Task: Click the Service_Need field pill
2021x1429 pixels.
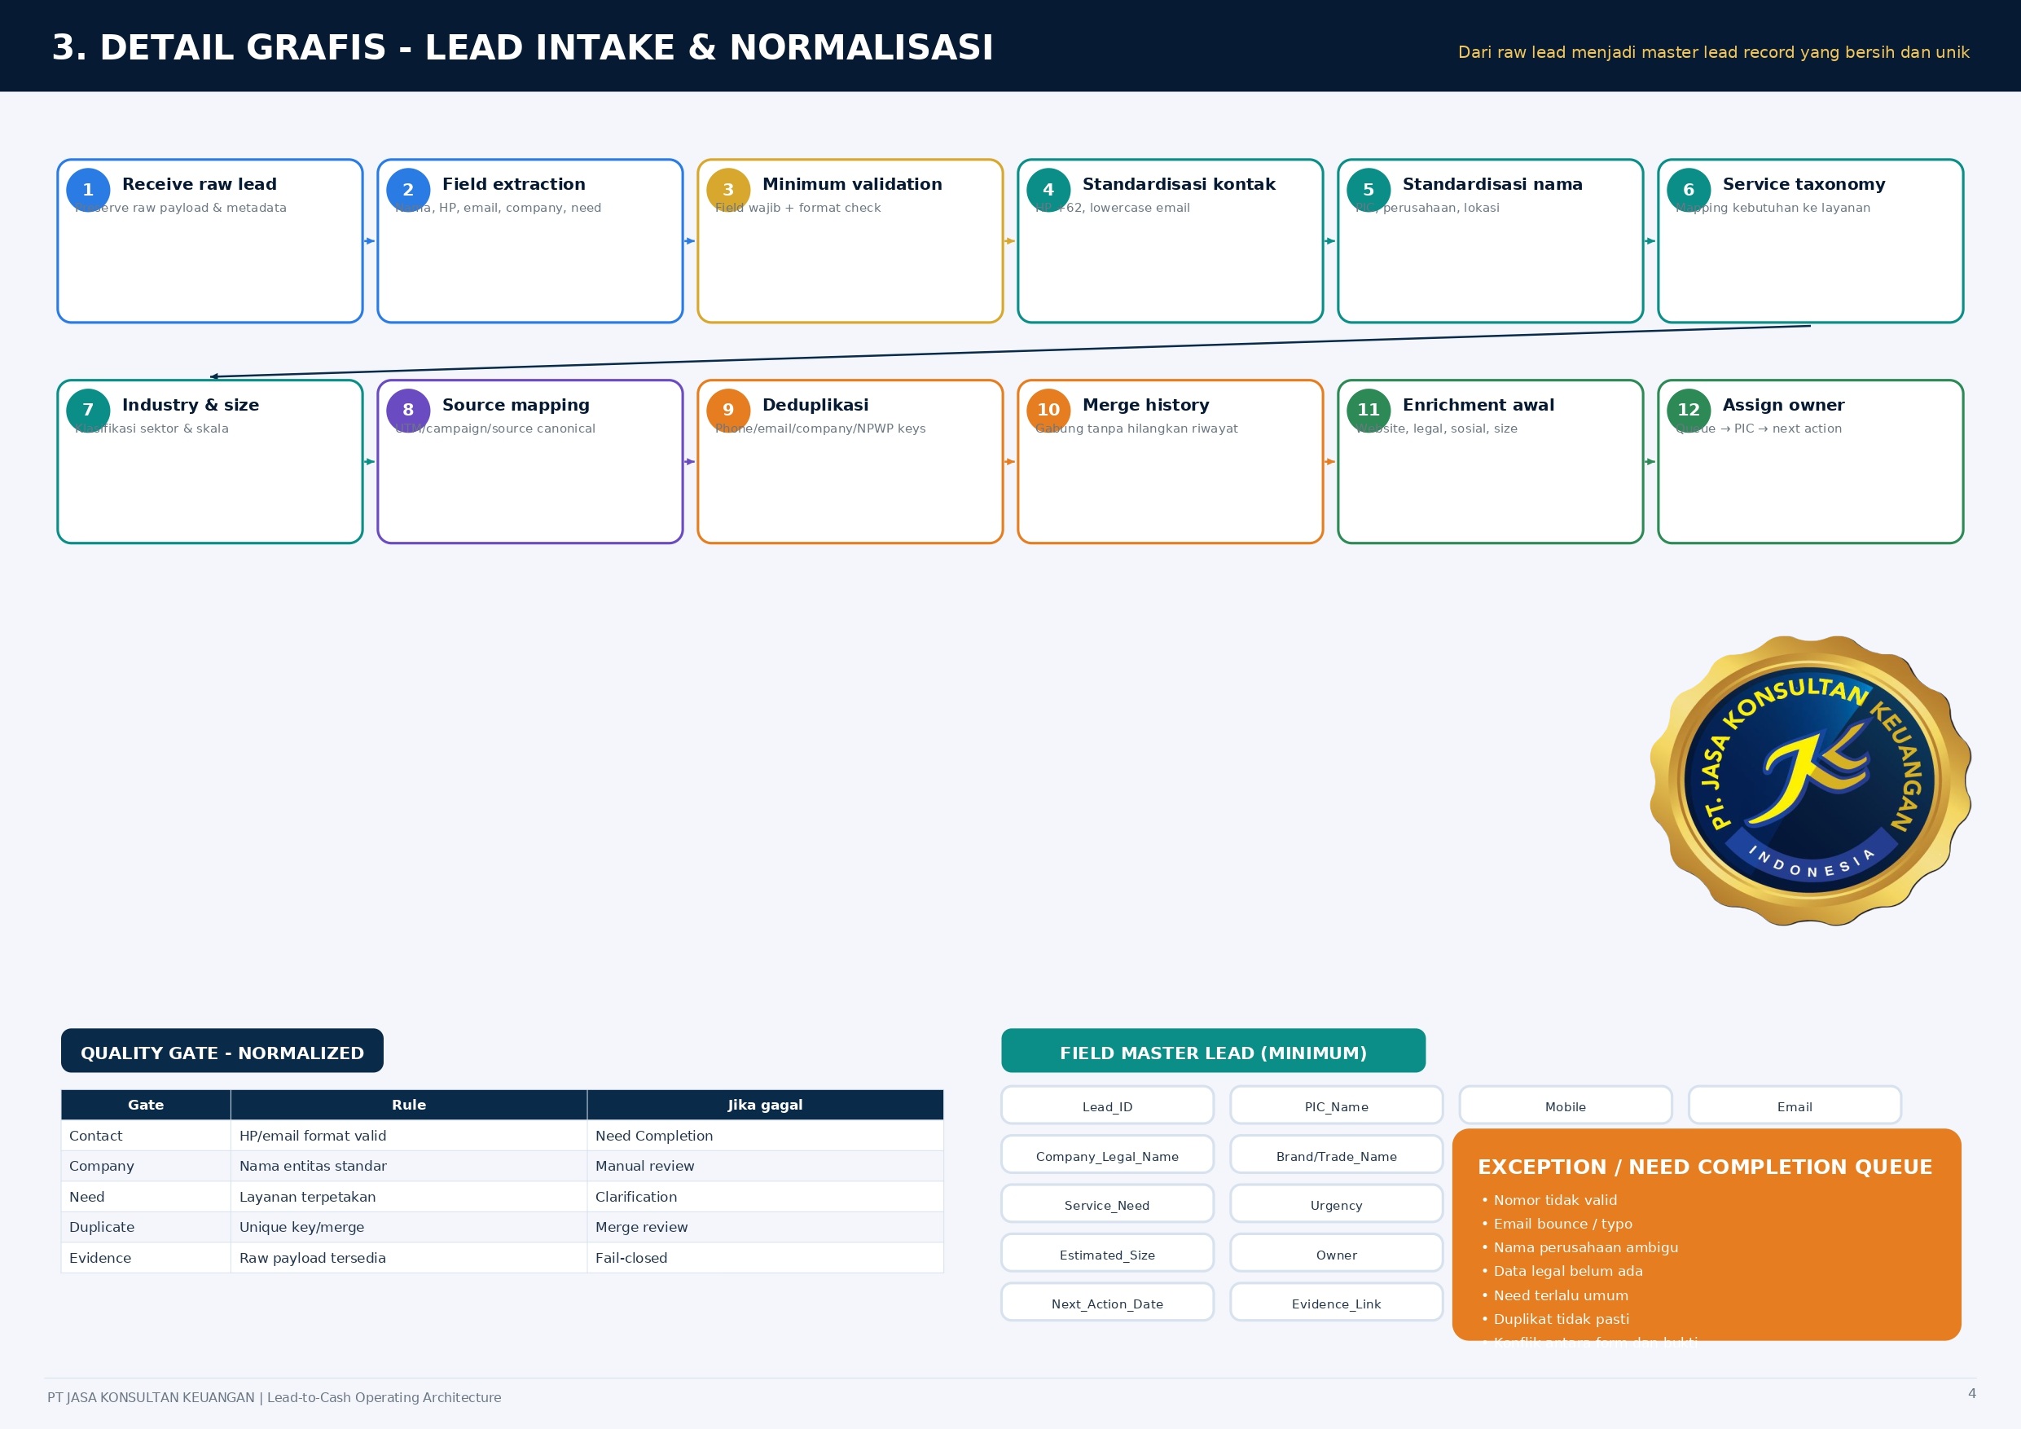Action: (x=1107, y=1204)
